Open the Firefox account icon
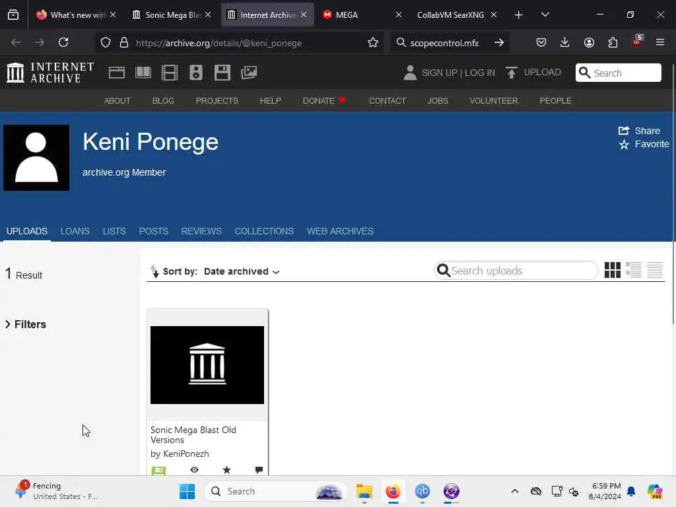Image resolution: width=676 pixels, height=507 pixels. pos(589,42)
